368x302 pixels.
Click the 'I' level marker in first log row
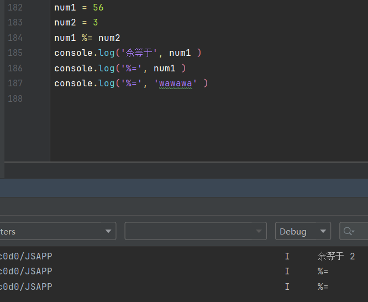[x=287, y=257]
